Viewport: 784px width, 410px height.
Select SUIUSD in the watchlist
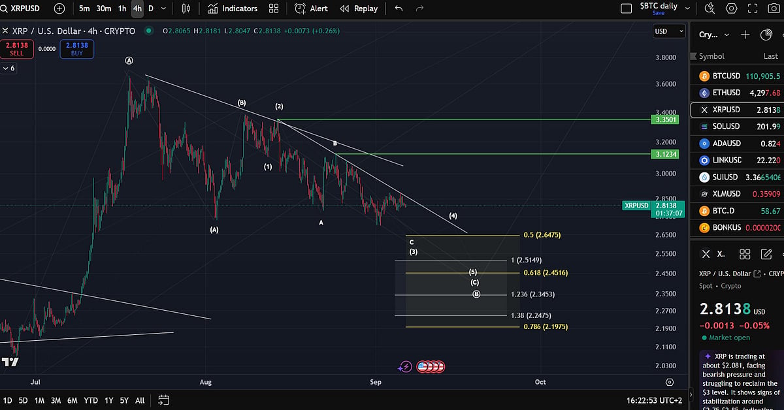coord(737,177)
